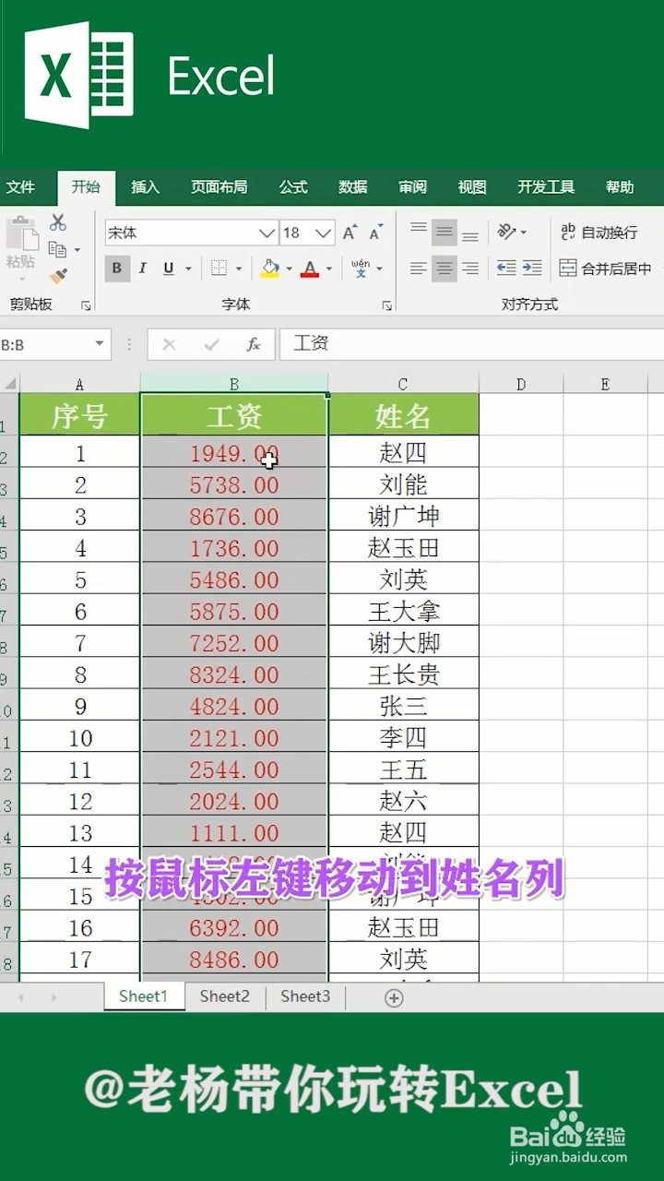Toggle Bold formatting
The image size is (664, 1181).
pyautogui.click(x=116, y=268)
